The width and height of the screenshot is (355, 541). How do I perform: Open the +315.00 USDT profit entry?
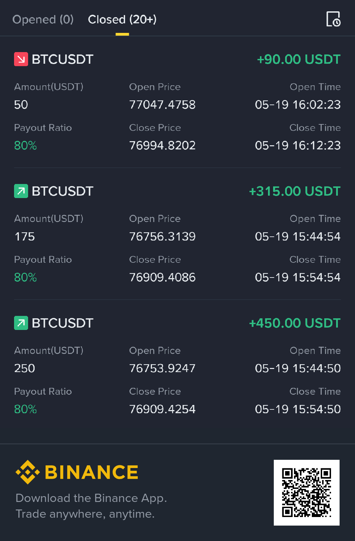(295, 191)
